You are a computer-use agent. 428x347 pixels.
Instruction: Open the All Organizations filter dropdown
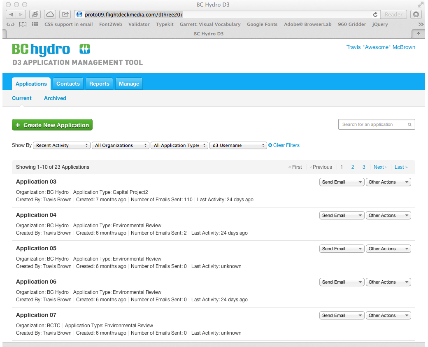click(x=121, y=145)
